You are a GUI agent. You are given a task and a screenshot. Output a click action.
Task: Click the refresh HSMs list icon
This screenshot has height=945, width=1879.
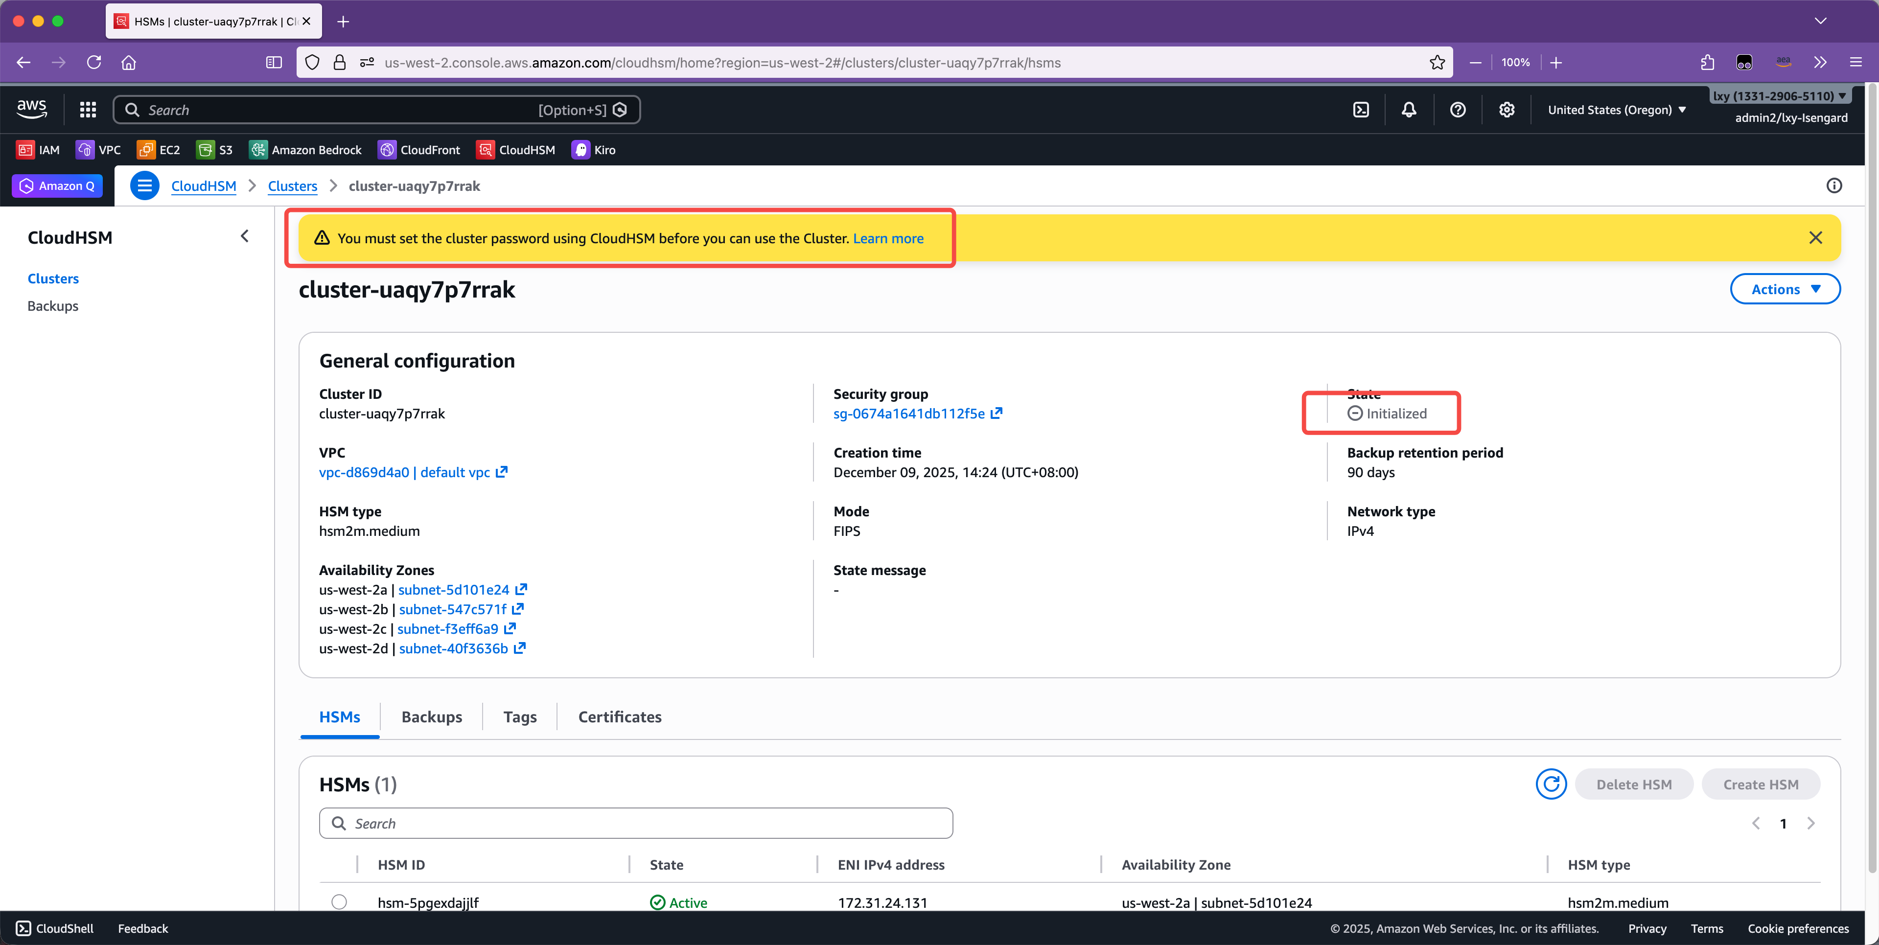1551,784
